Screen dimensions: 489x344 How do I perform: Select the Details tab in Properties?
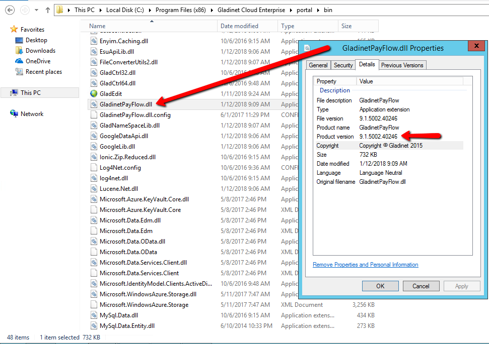click(x=367, y=64)
